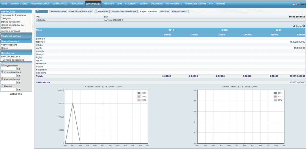Click 2012 legend swatch in Debito chart
Screen dimensions: 306x150
(x=275, y=100)
